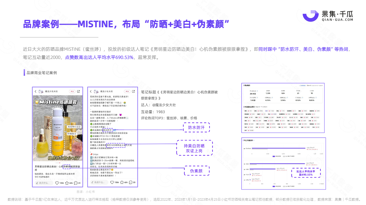Tap the share icon in the text-body note screenshot
366x205 pixels.
[x=134, y=91]
